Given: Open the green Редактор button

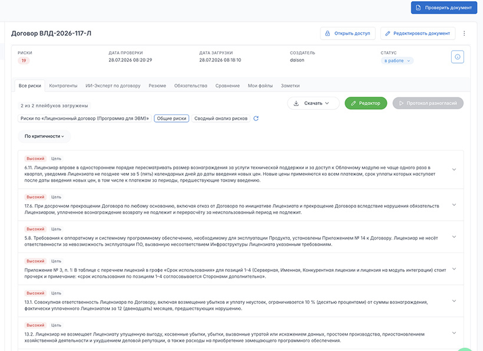Looking at the screenshot, I should point(366,103).
